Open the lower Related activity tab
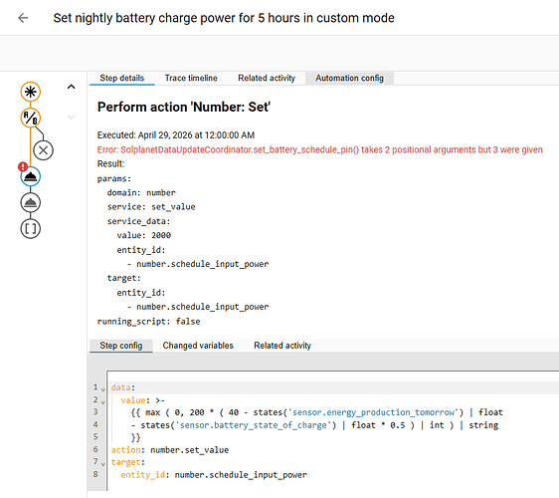This screenshot has height=498, width=559. (282, 346)
